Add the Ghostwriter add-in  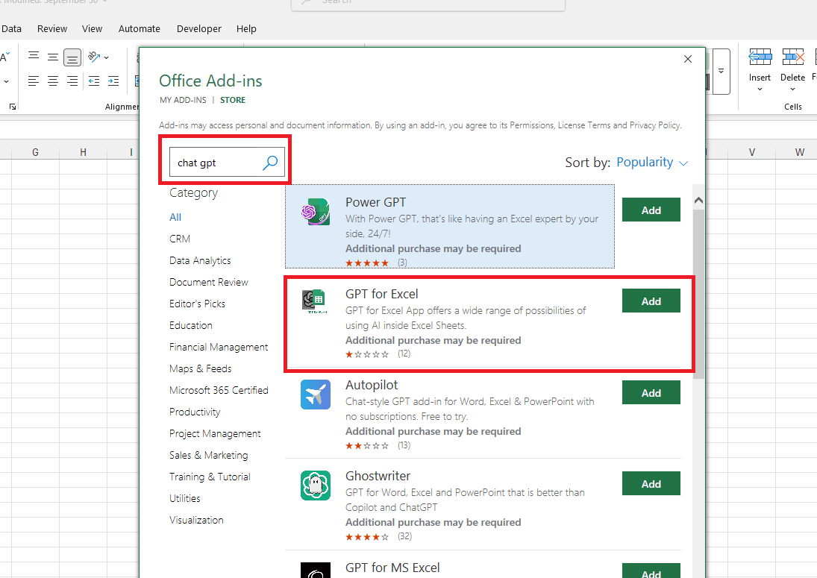(x=651, y=484)
